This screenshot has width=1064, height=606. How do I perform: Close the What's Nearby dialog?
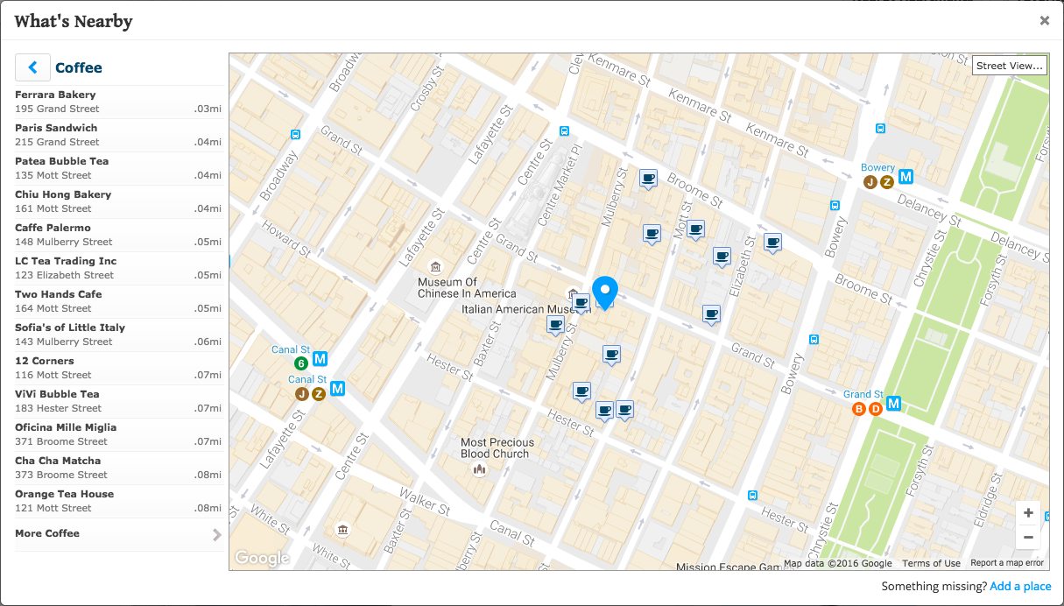(1045, 20)
